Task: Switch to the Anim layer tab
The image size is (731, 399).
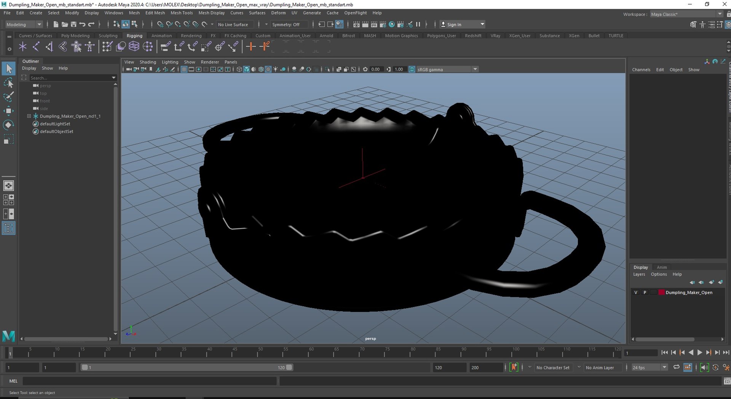Action: [x=662, y=267]
